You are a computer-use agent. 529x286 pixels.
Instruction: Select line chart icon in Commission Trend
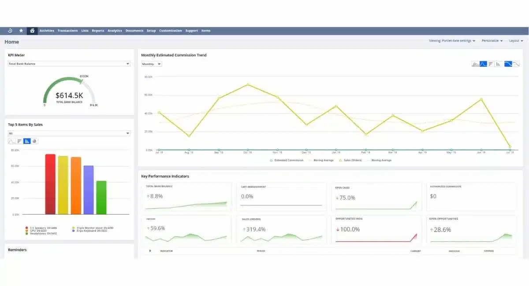[x=483, y=64]
